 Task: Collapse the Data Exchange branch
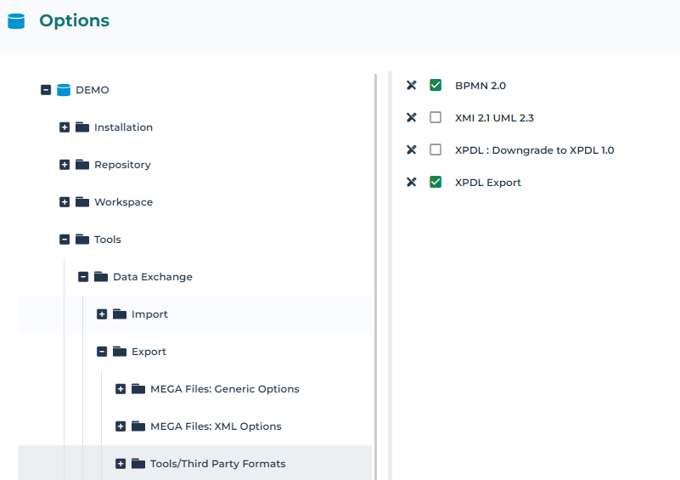pyautogui.click(x=83, y=277)
